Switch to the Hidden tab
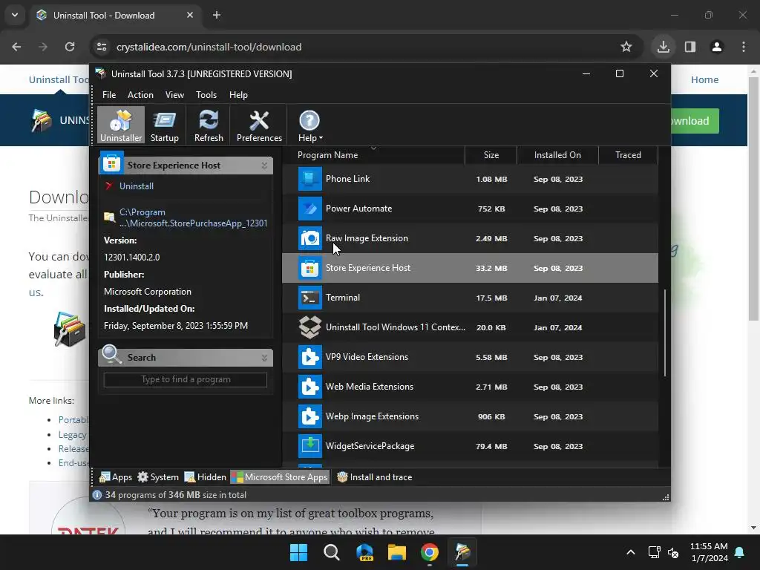Screen dimensions: 760x570 click(205, 477)
